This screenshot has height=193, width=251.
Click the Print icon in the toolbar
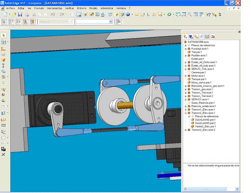tap(27, 15)
